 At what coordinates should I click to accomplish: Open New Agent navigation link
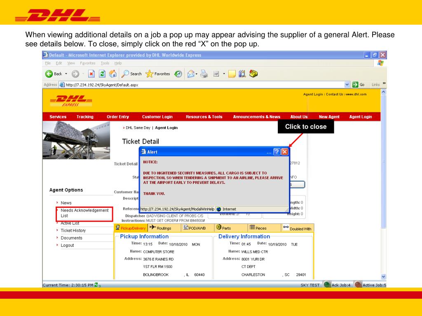pos(329,116)
